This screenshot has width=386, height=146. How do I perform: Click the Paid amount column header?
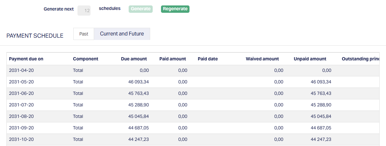173,59
